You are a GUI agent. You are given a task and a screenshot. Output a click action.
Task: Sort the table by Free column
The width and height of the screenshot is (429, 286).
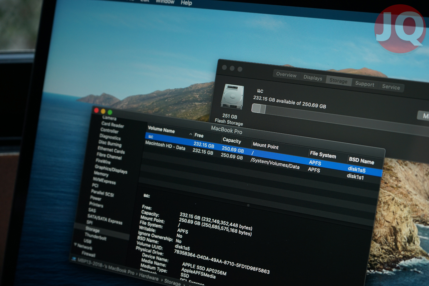point(199,135)
